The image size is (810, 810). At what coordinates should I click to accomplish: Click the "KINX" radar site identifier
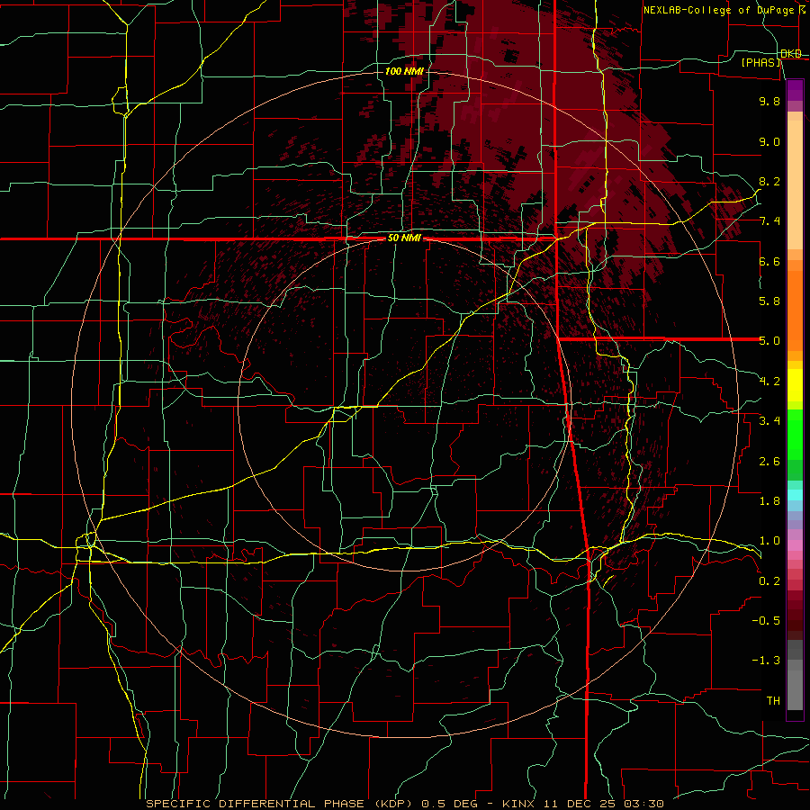click(519, 804)
